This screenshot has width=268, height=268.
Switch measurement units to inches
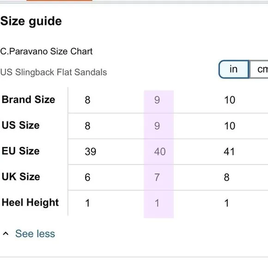pyautogui.click(x=234, y=69)
